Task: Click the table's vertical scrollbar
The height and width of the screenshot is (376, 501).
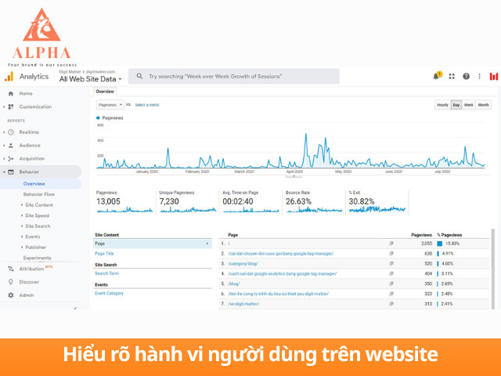Action: point(493,269)
